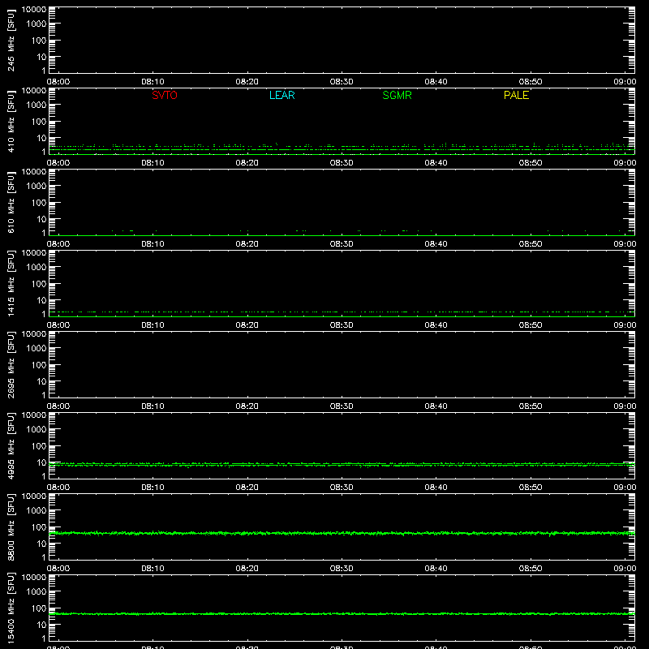The image size is (649, 649).
Task: Select the 15400 MHz [SFU] axis title
Action: [x=11, y=608]
